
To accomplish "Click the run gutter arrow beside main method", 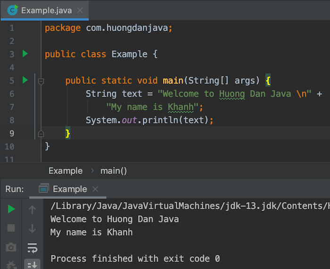I will [x=25, y=80].
